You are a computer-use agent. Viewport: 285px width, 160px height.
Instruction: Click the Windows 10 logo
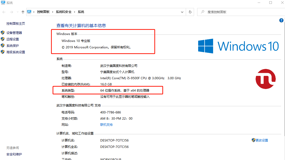click(x=238, y=46)
